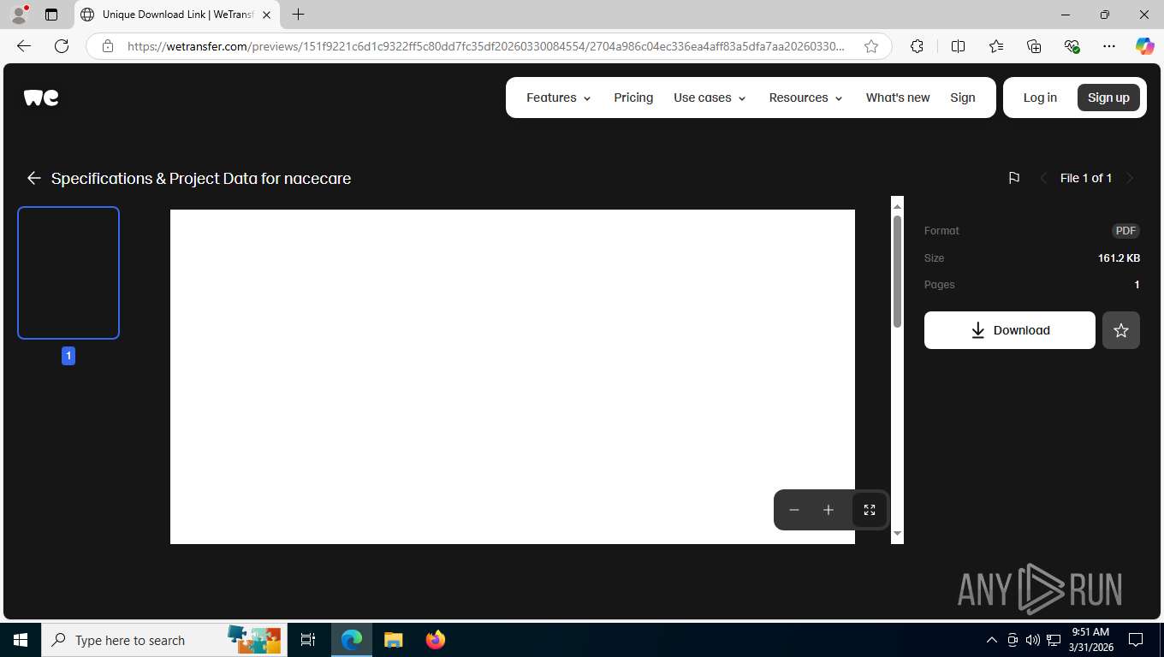Viewport: 1164px width, 657px height.
Task: Enter fullscreen preview mode
Action: click(870, 510)
